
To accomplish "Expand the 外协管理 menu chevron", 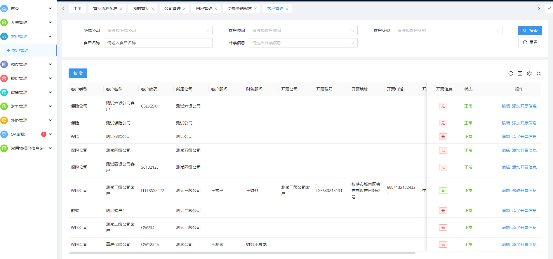I will pos(50,120).
